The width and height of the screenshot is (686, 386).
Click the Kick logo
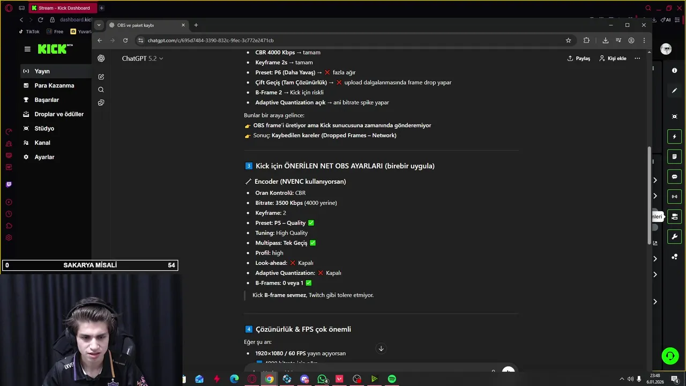(x=55, y=49)
